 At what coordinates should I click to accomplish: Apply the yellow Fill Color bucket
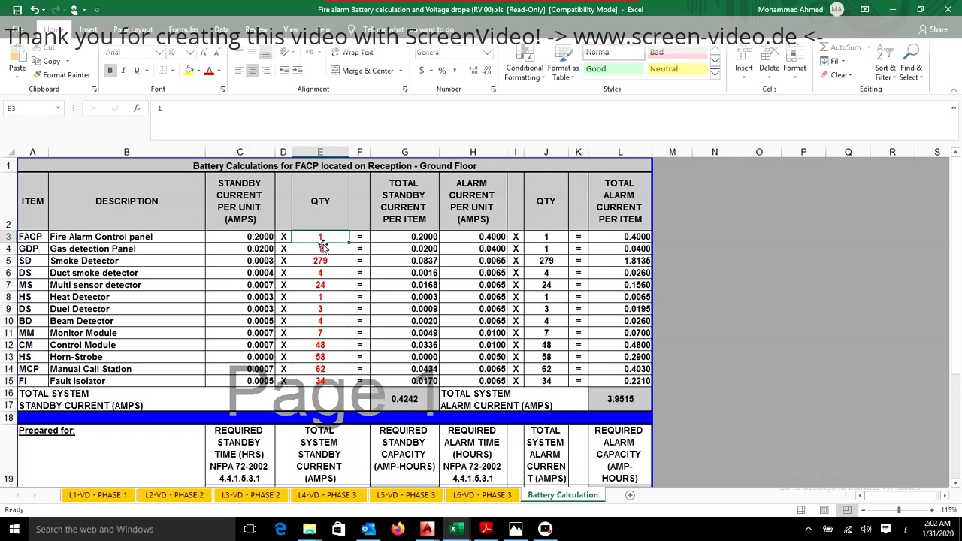click(x=189, y=71)
